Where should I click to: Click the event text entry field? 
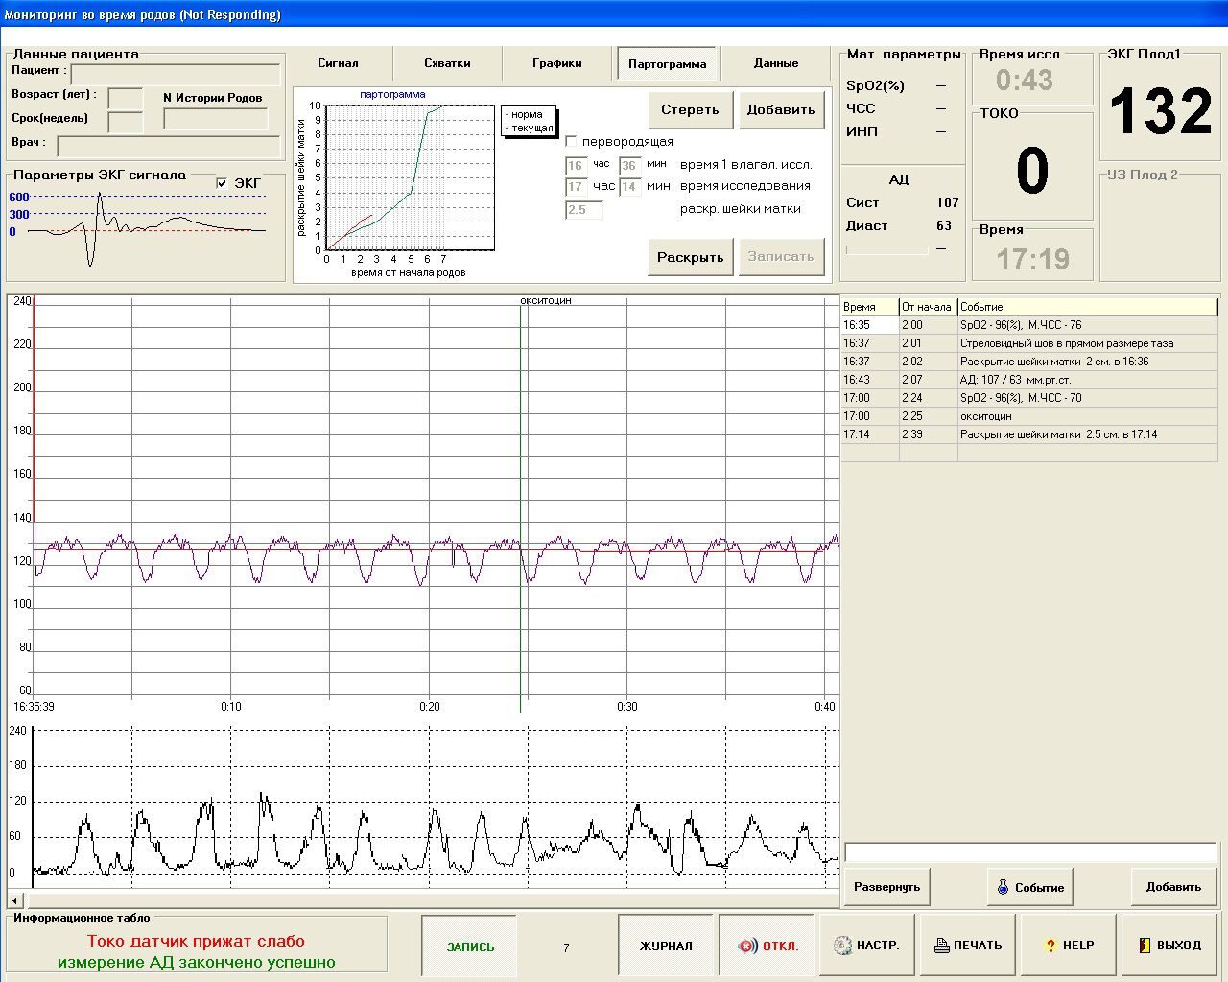point(1030,853)
